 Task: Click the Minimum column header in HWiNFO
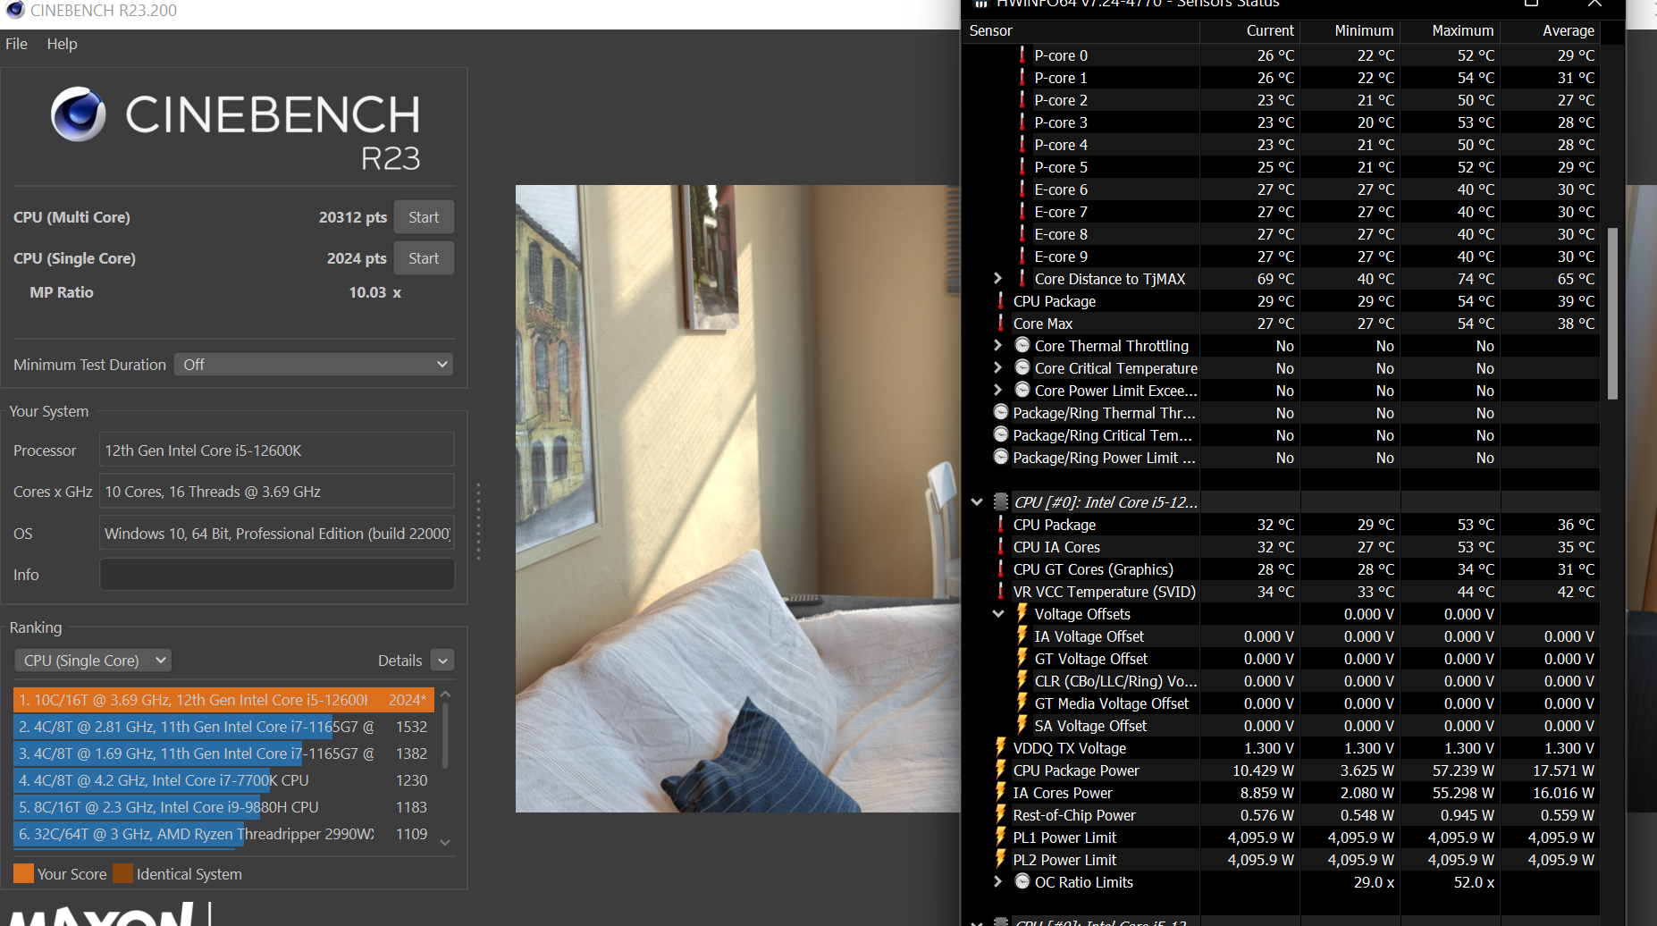click(x=1350, y=30)
